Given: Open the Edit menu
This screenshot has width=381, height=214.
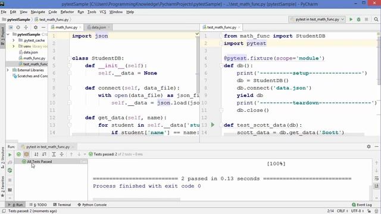Looking at the screenshot, I should [x=13, y=12].
